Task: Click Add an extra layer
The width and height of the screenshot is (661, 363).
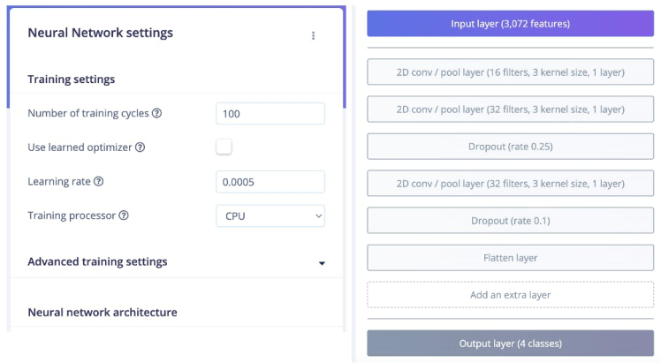Action: coord(510,294)
